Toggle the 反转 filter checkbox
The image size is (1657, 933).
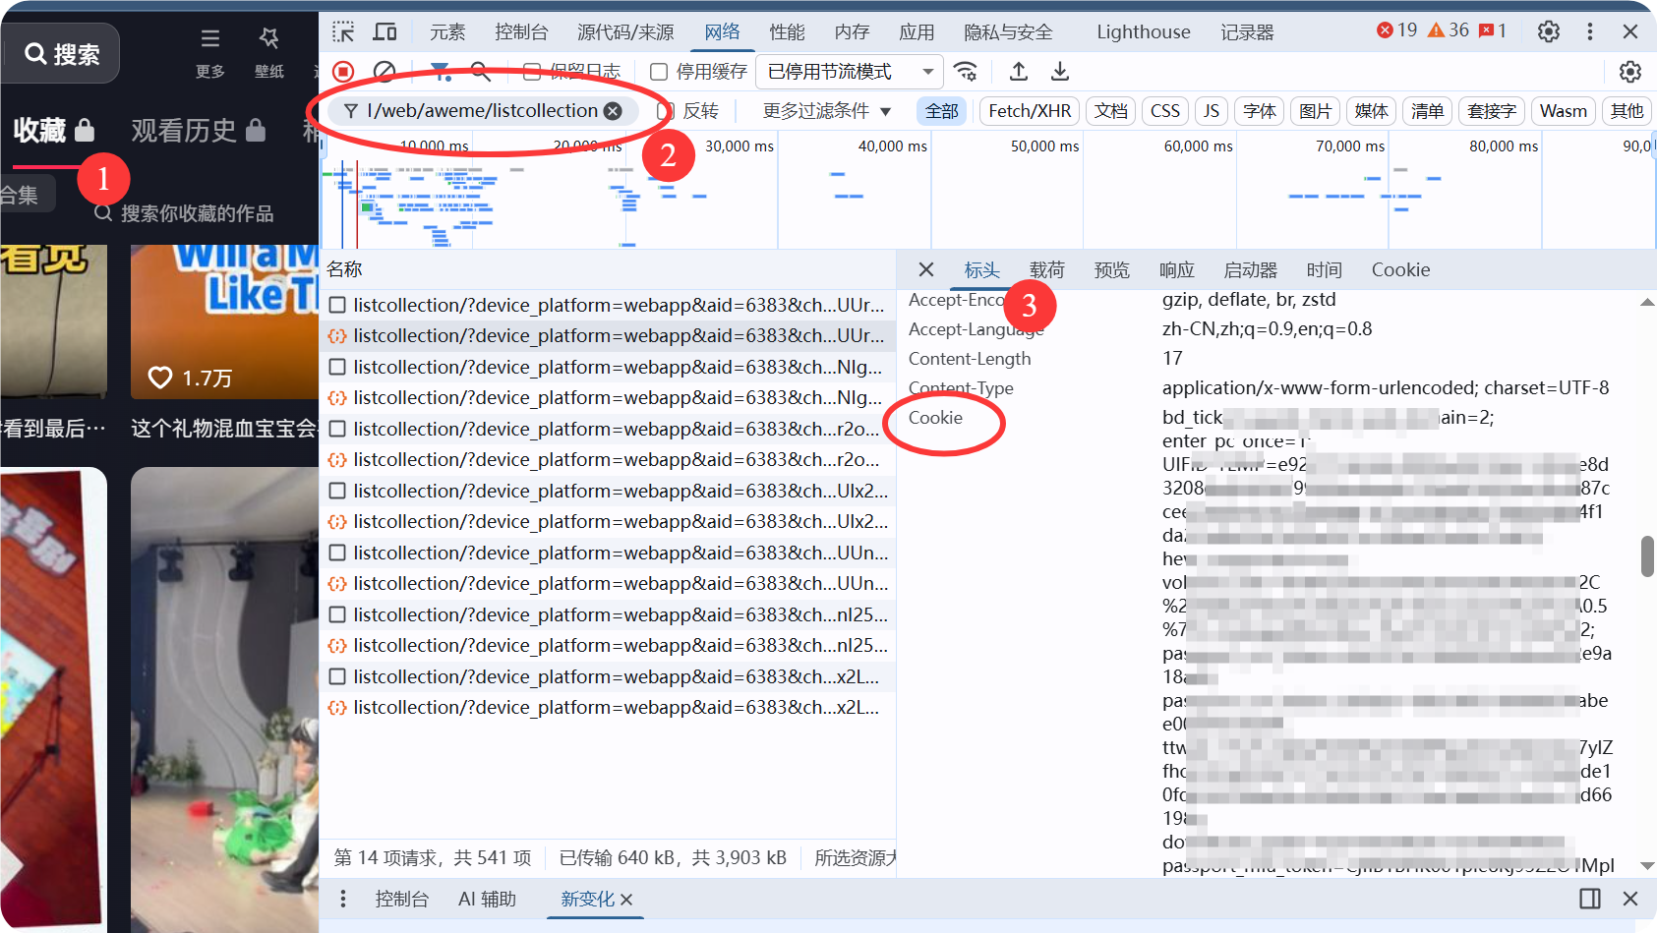coord(666,111)
